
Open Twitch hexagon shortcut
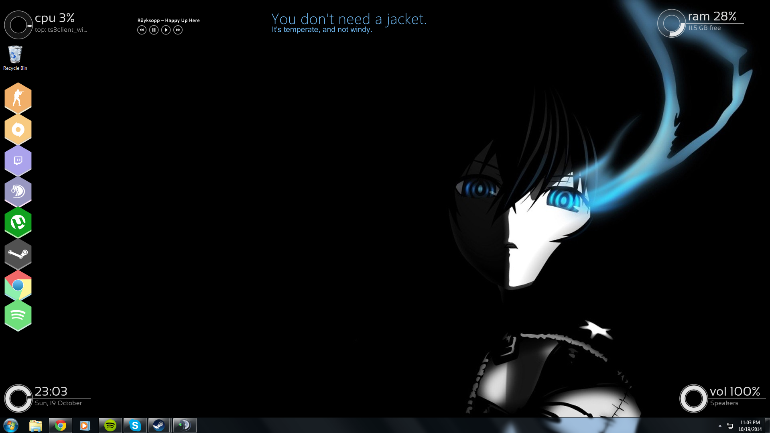point(18,161)
